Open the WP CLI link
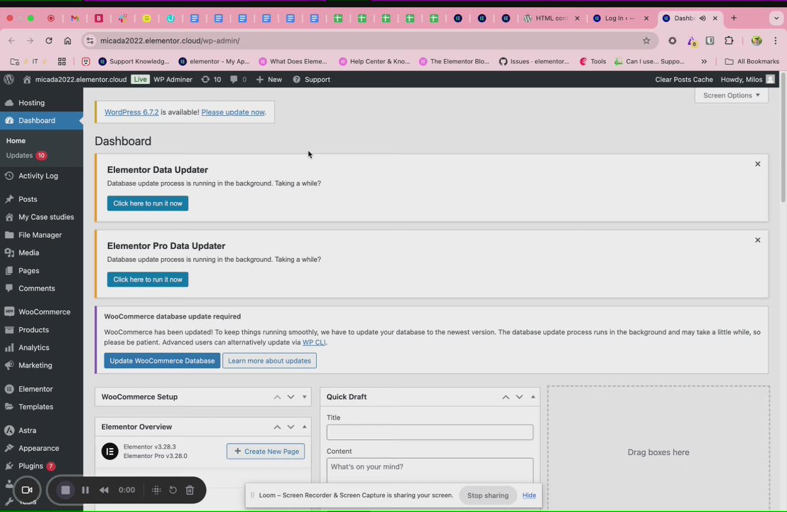The image size is (787, 512). pos(314,342)
